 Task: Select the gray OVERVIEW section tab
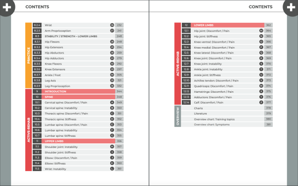[177, 117]
